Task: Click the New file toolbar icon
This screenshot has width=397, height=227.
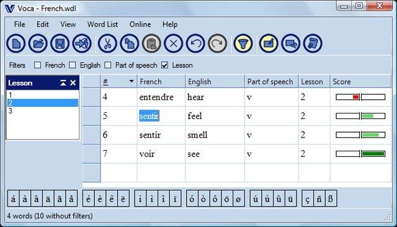Action: click(16, 43)
